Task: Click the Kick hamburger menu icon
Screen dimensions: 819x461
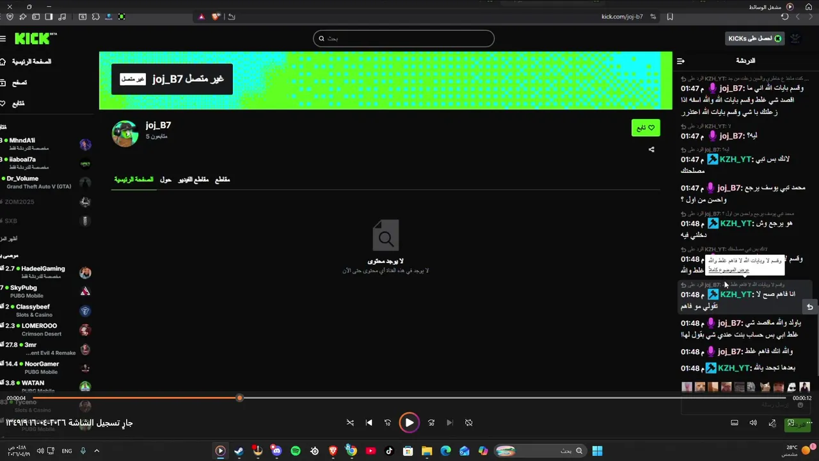Action: click(3, 39)
